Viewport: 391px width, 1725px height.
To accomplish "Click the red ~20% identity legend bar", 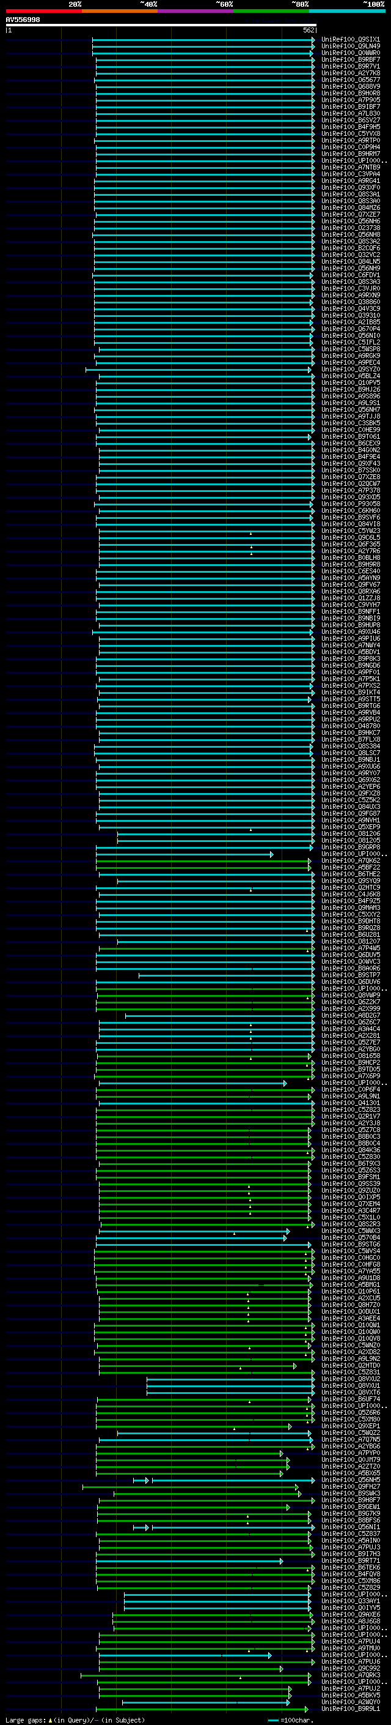I will click(x=43, y=11).
